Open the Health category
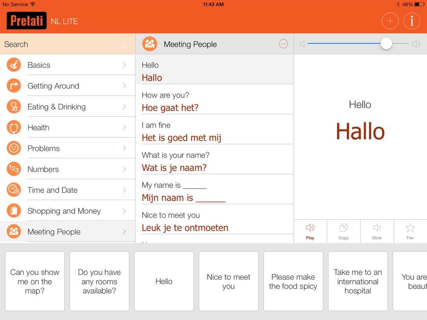This screenshot has height=320, width=427. coord(67,127)
